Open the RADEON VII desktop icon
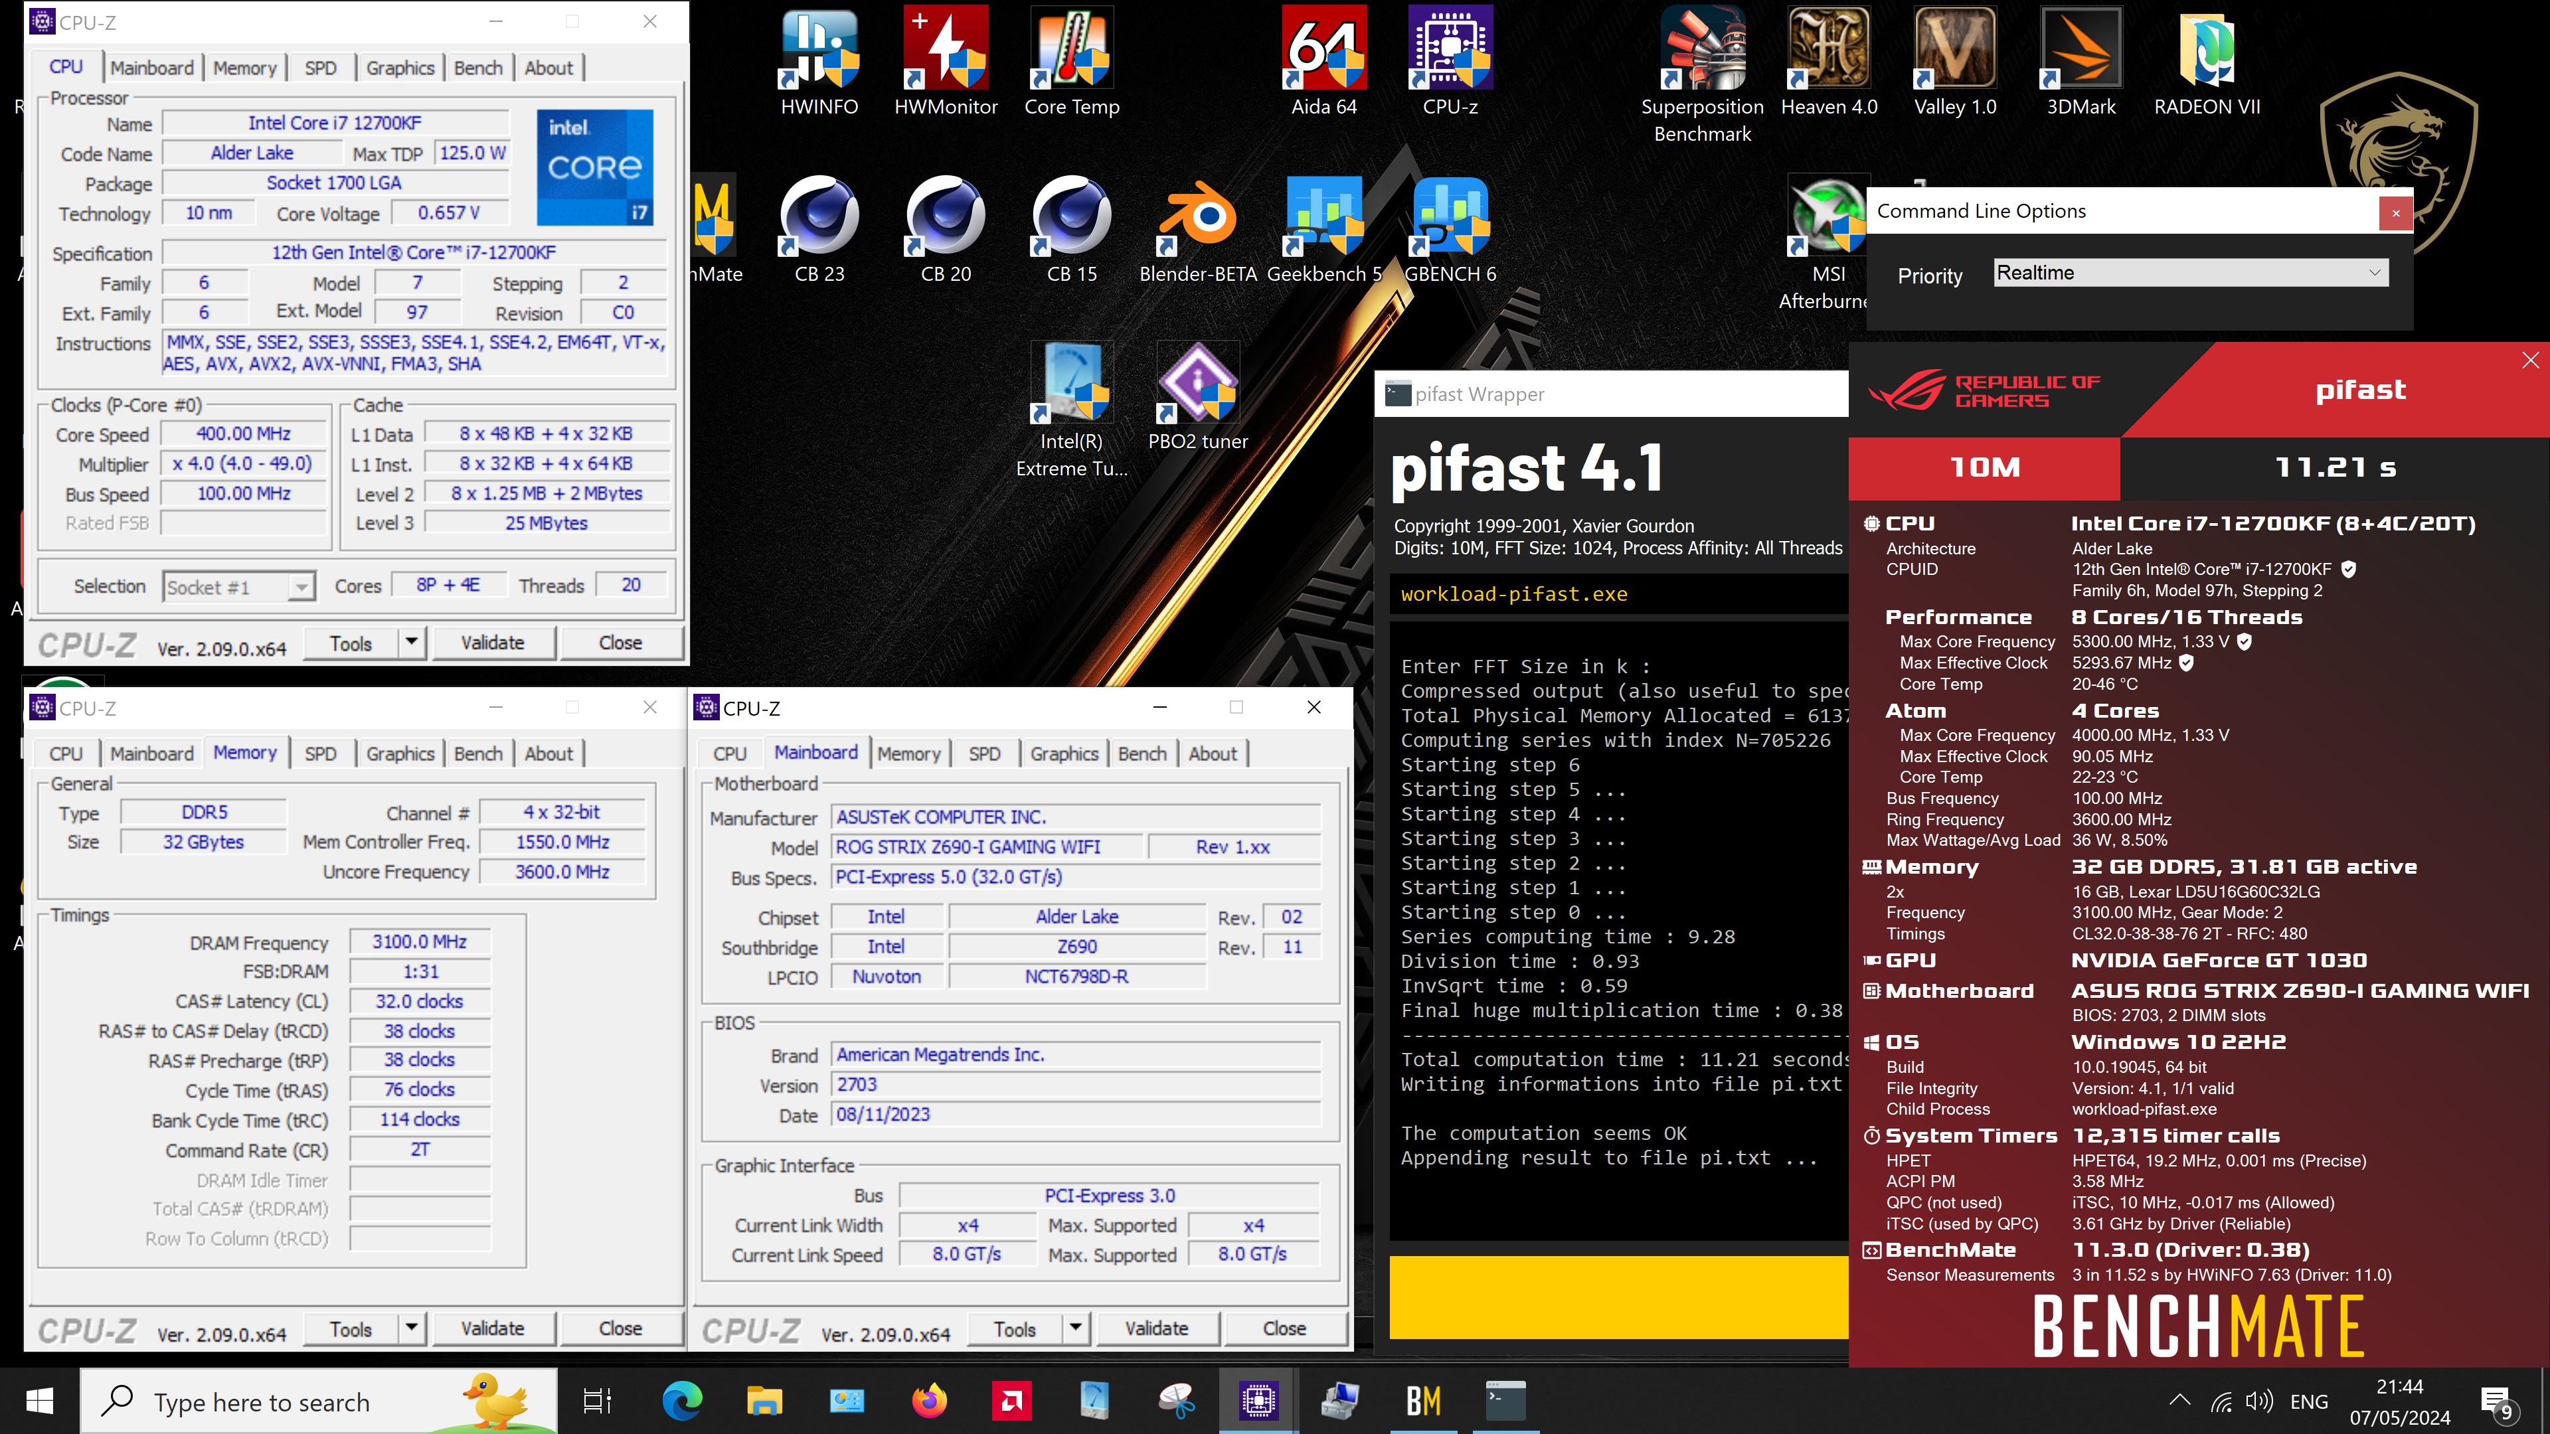The height and width of the screenshot is (1434, 2550). (x=2207, y=62)
